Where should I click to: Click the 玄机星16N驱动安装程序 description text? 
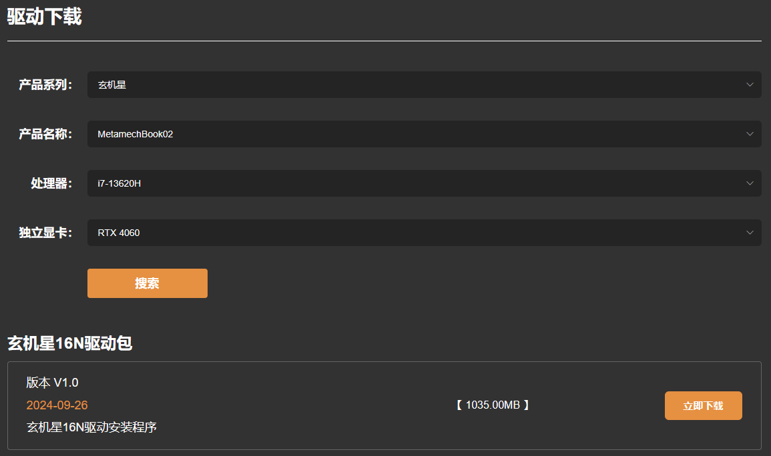91,427
